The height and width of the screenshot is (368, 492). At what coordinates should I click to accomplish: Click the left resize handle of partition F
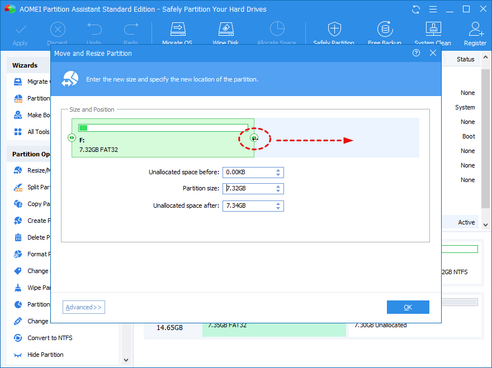point(72,138)
